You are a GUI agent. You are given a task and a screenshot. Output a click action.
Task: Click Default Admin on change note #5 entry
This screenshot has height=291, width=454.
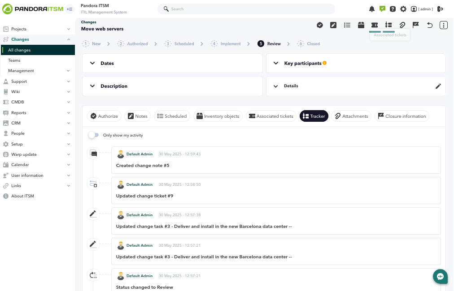[139, 154]
